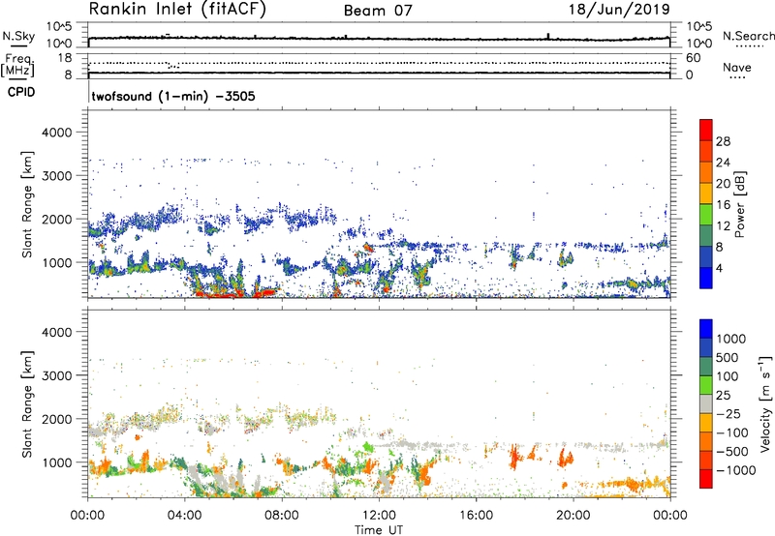The image size is (775, 536).
Task: Click the '04:00' time axis label
Action: point(185,516)
